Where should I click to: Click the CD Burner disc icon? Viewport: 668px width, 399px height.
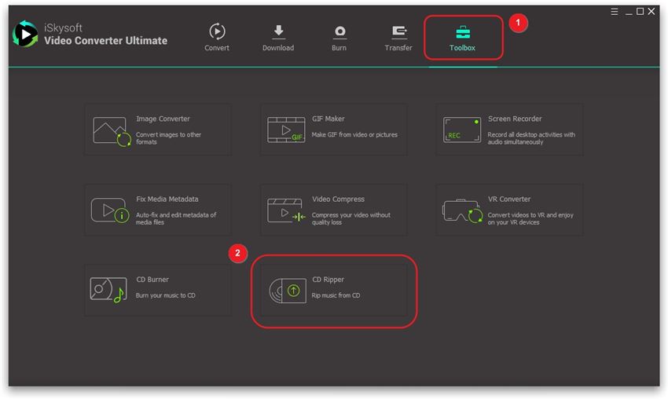point(108,291)
